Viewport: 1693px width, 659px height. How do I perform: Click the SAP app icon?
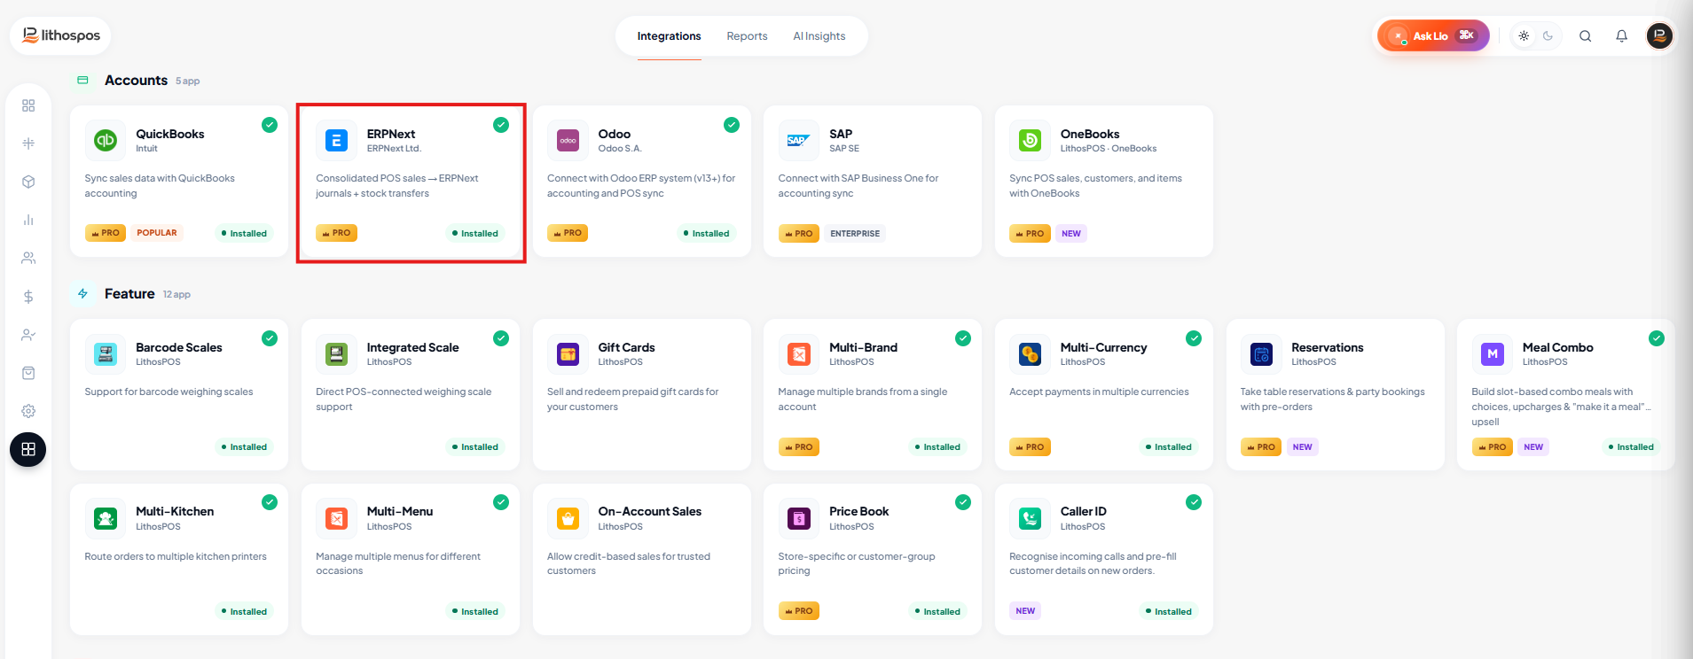(x=799, y=140)
